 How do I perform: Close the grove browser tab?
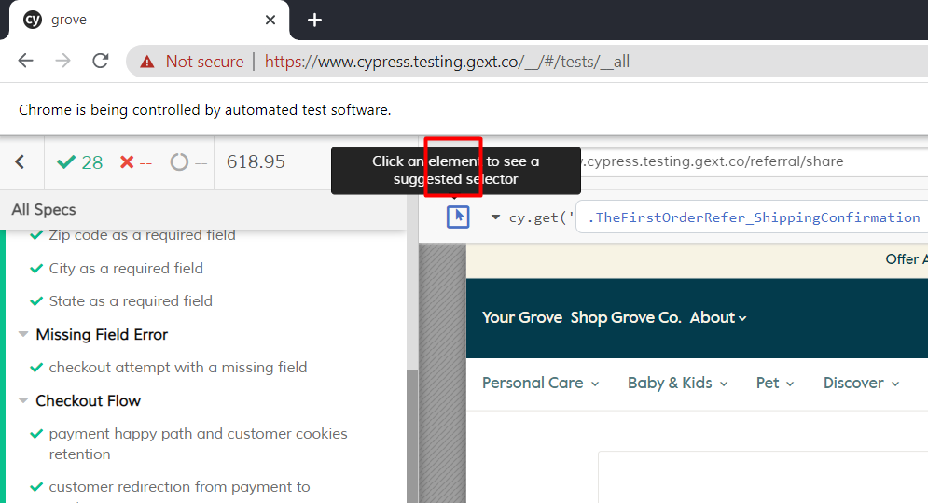point(270,21)
